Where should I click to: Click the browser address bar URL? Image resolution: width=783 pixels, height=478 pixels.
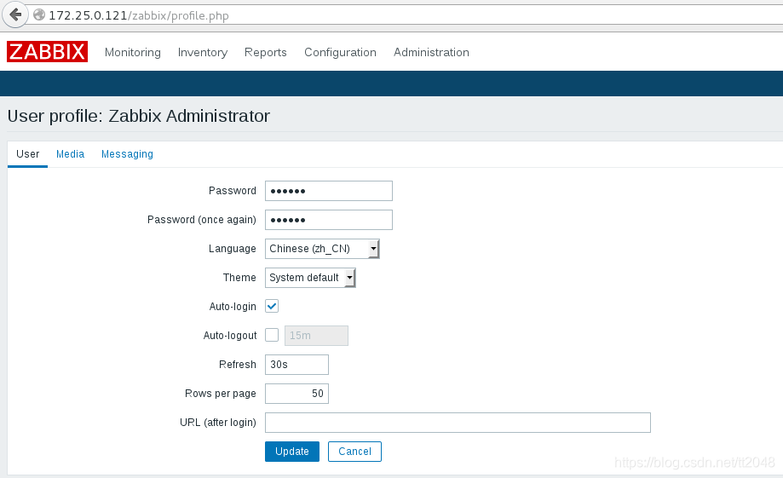click(139, 15)
